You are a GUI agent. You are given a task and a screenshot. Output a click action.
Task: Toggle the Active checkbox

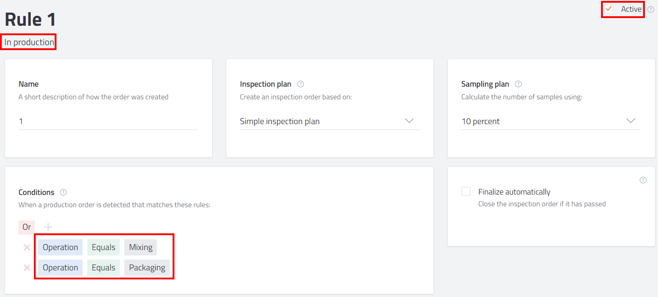[x=609, y=9]
